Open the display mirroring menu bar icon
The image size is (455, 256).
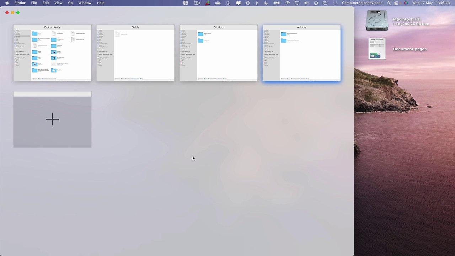[297, 3]
